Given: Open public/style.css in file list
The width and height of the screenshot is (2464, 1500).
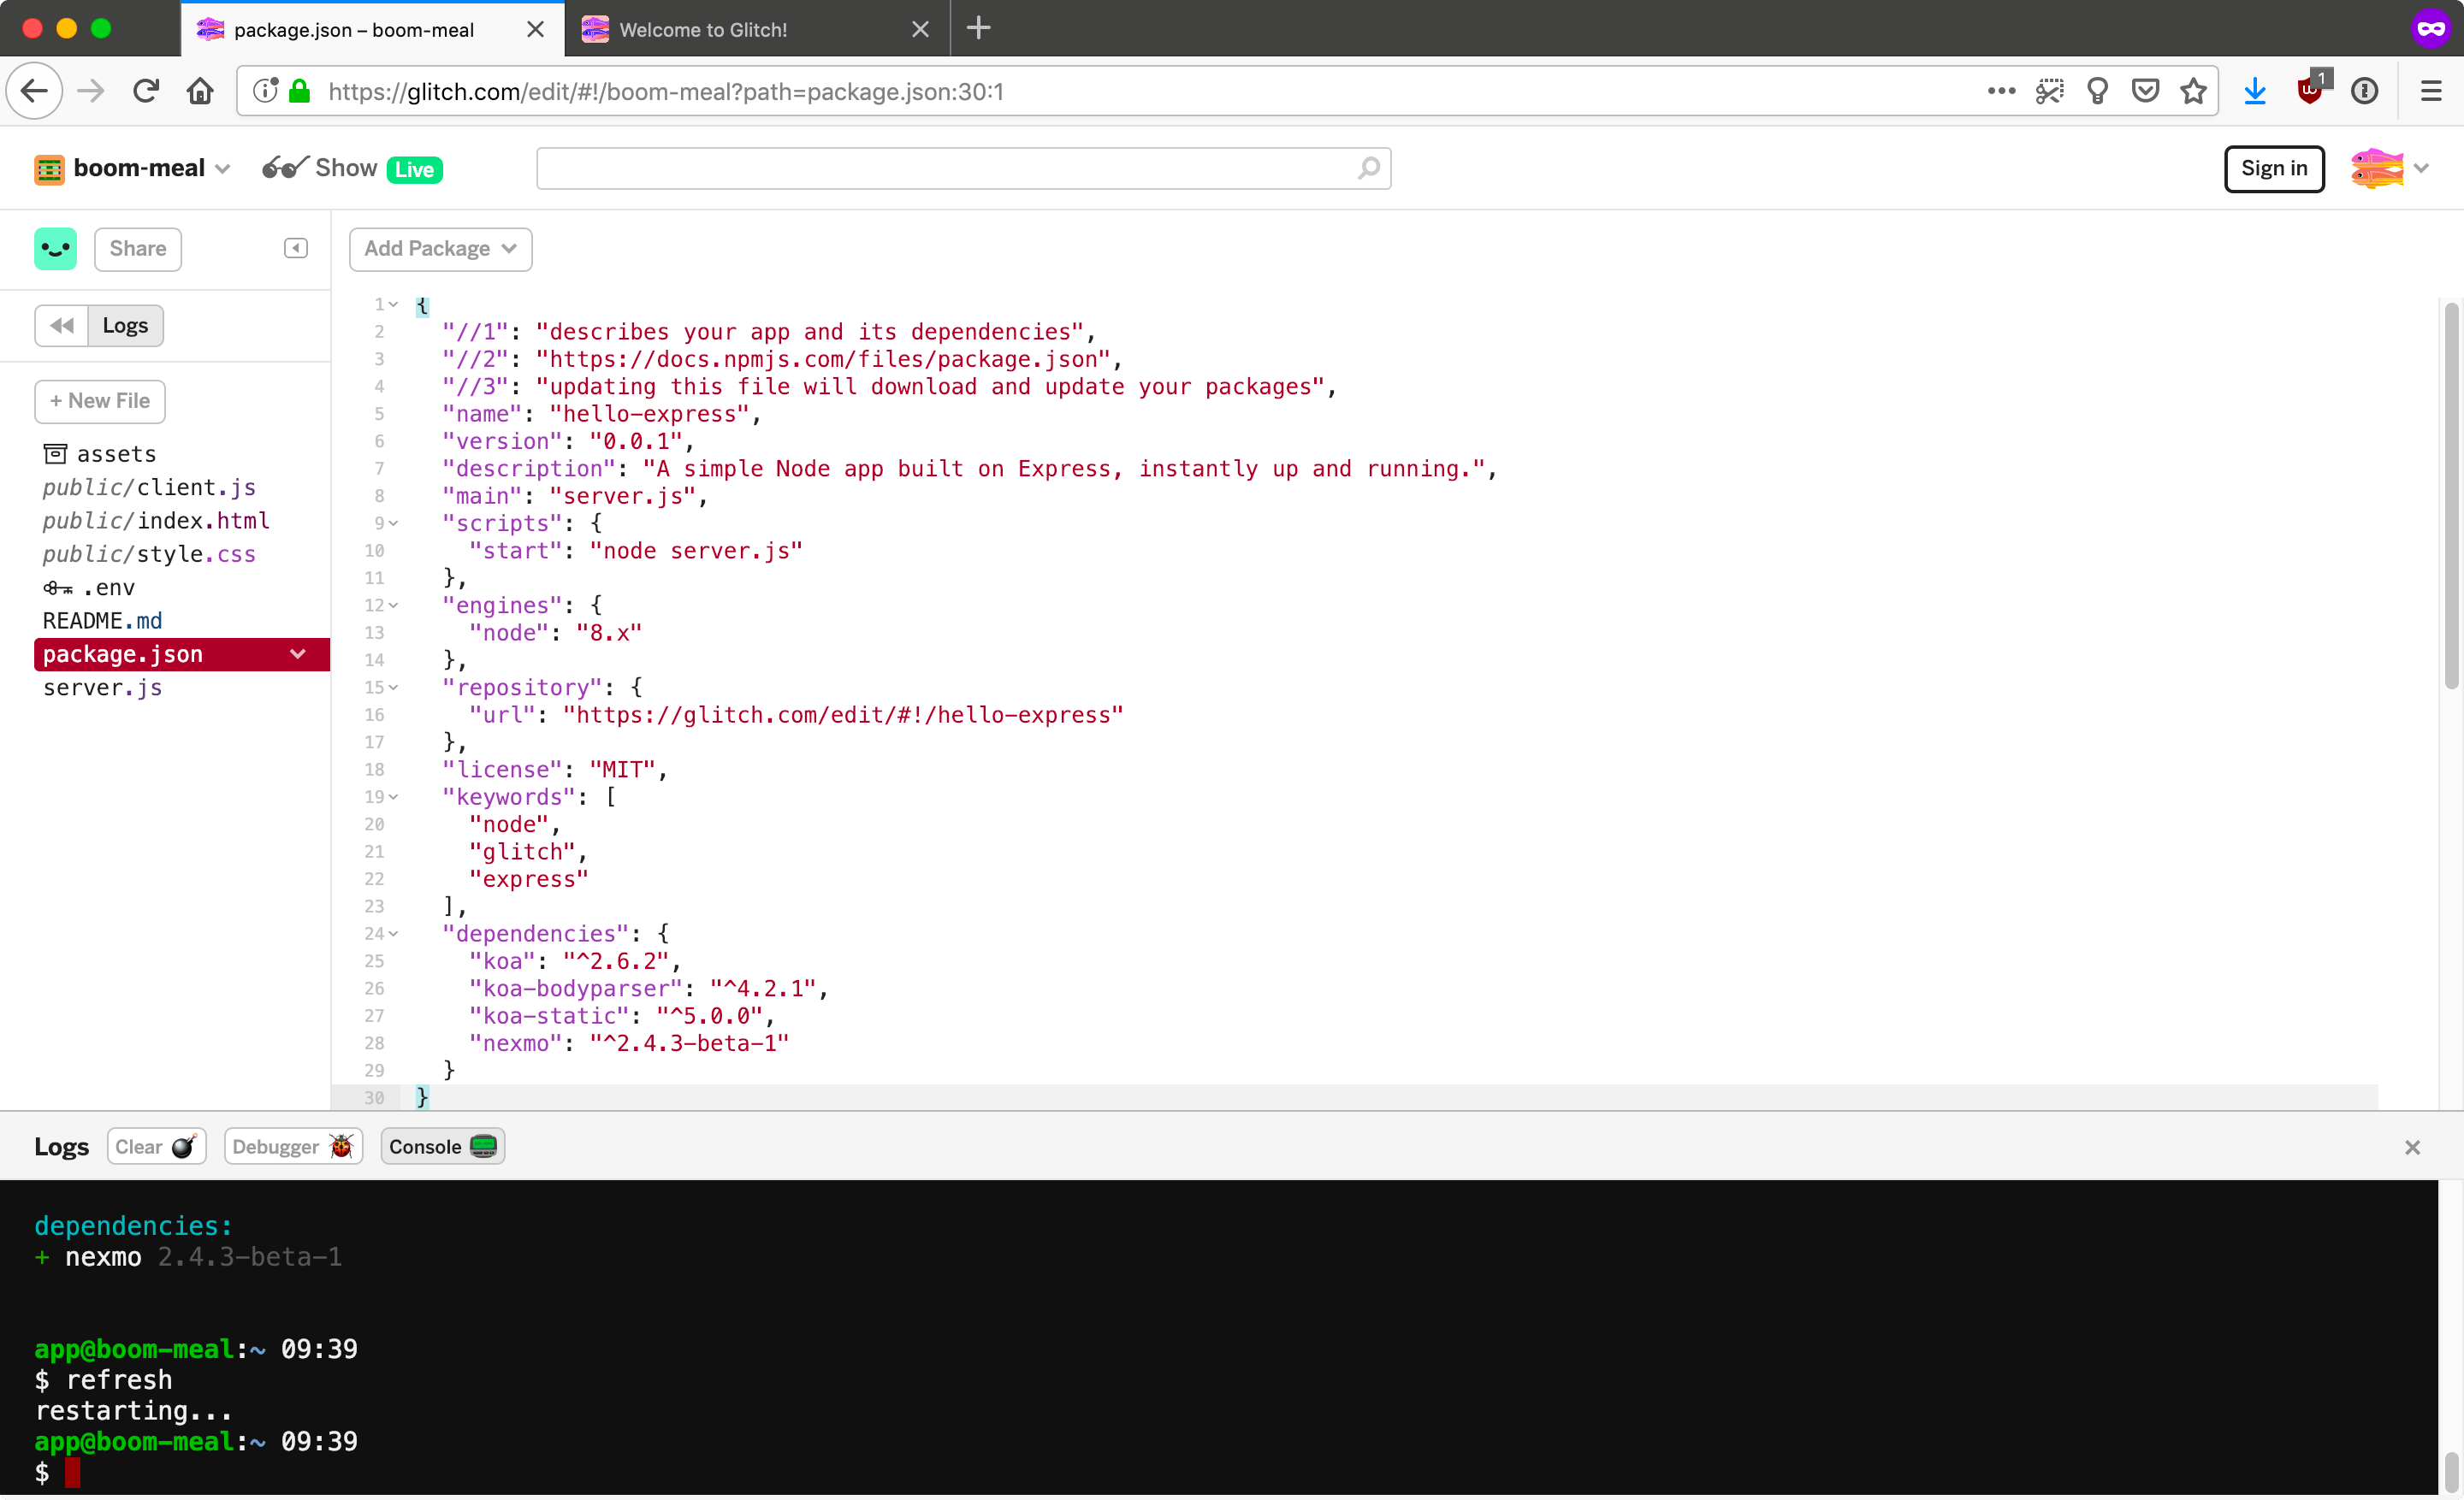Looking at the screenshot, I should pos(148,553).
